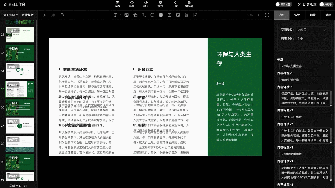
Task: Select the chart insertion icon
Action: (152, 15)
